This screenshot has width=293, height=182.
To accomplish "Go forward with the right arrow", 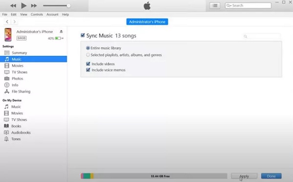I will click(x=14, y=21).
